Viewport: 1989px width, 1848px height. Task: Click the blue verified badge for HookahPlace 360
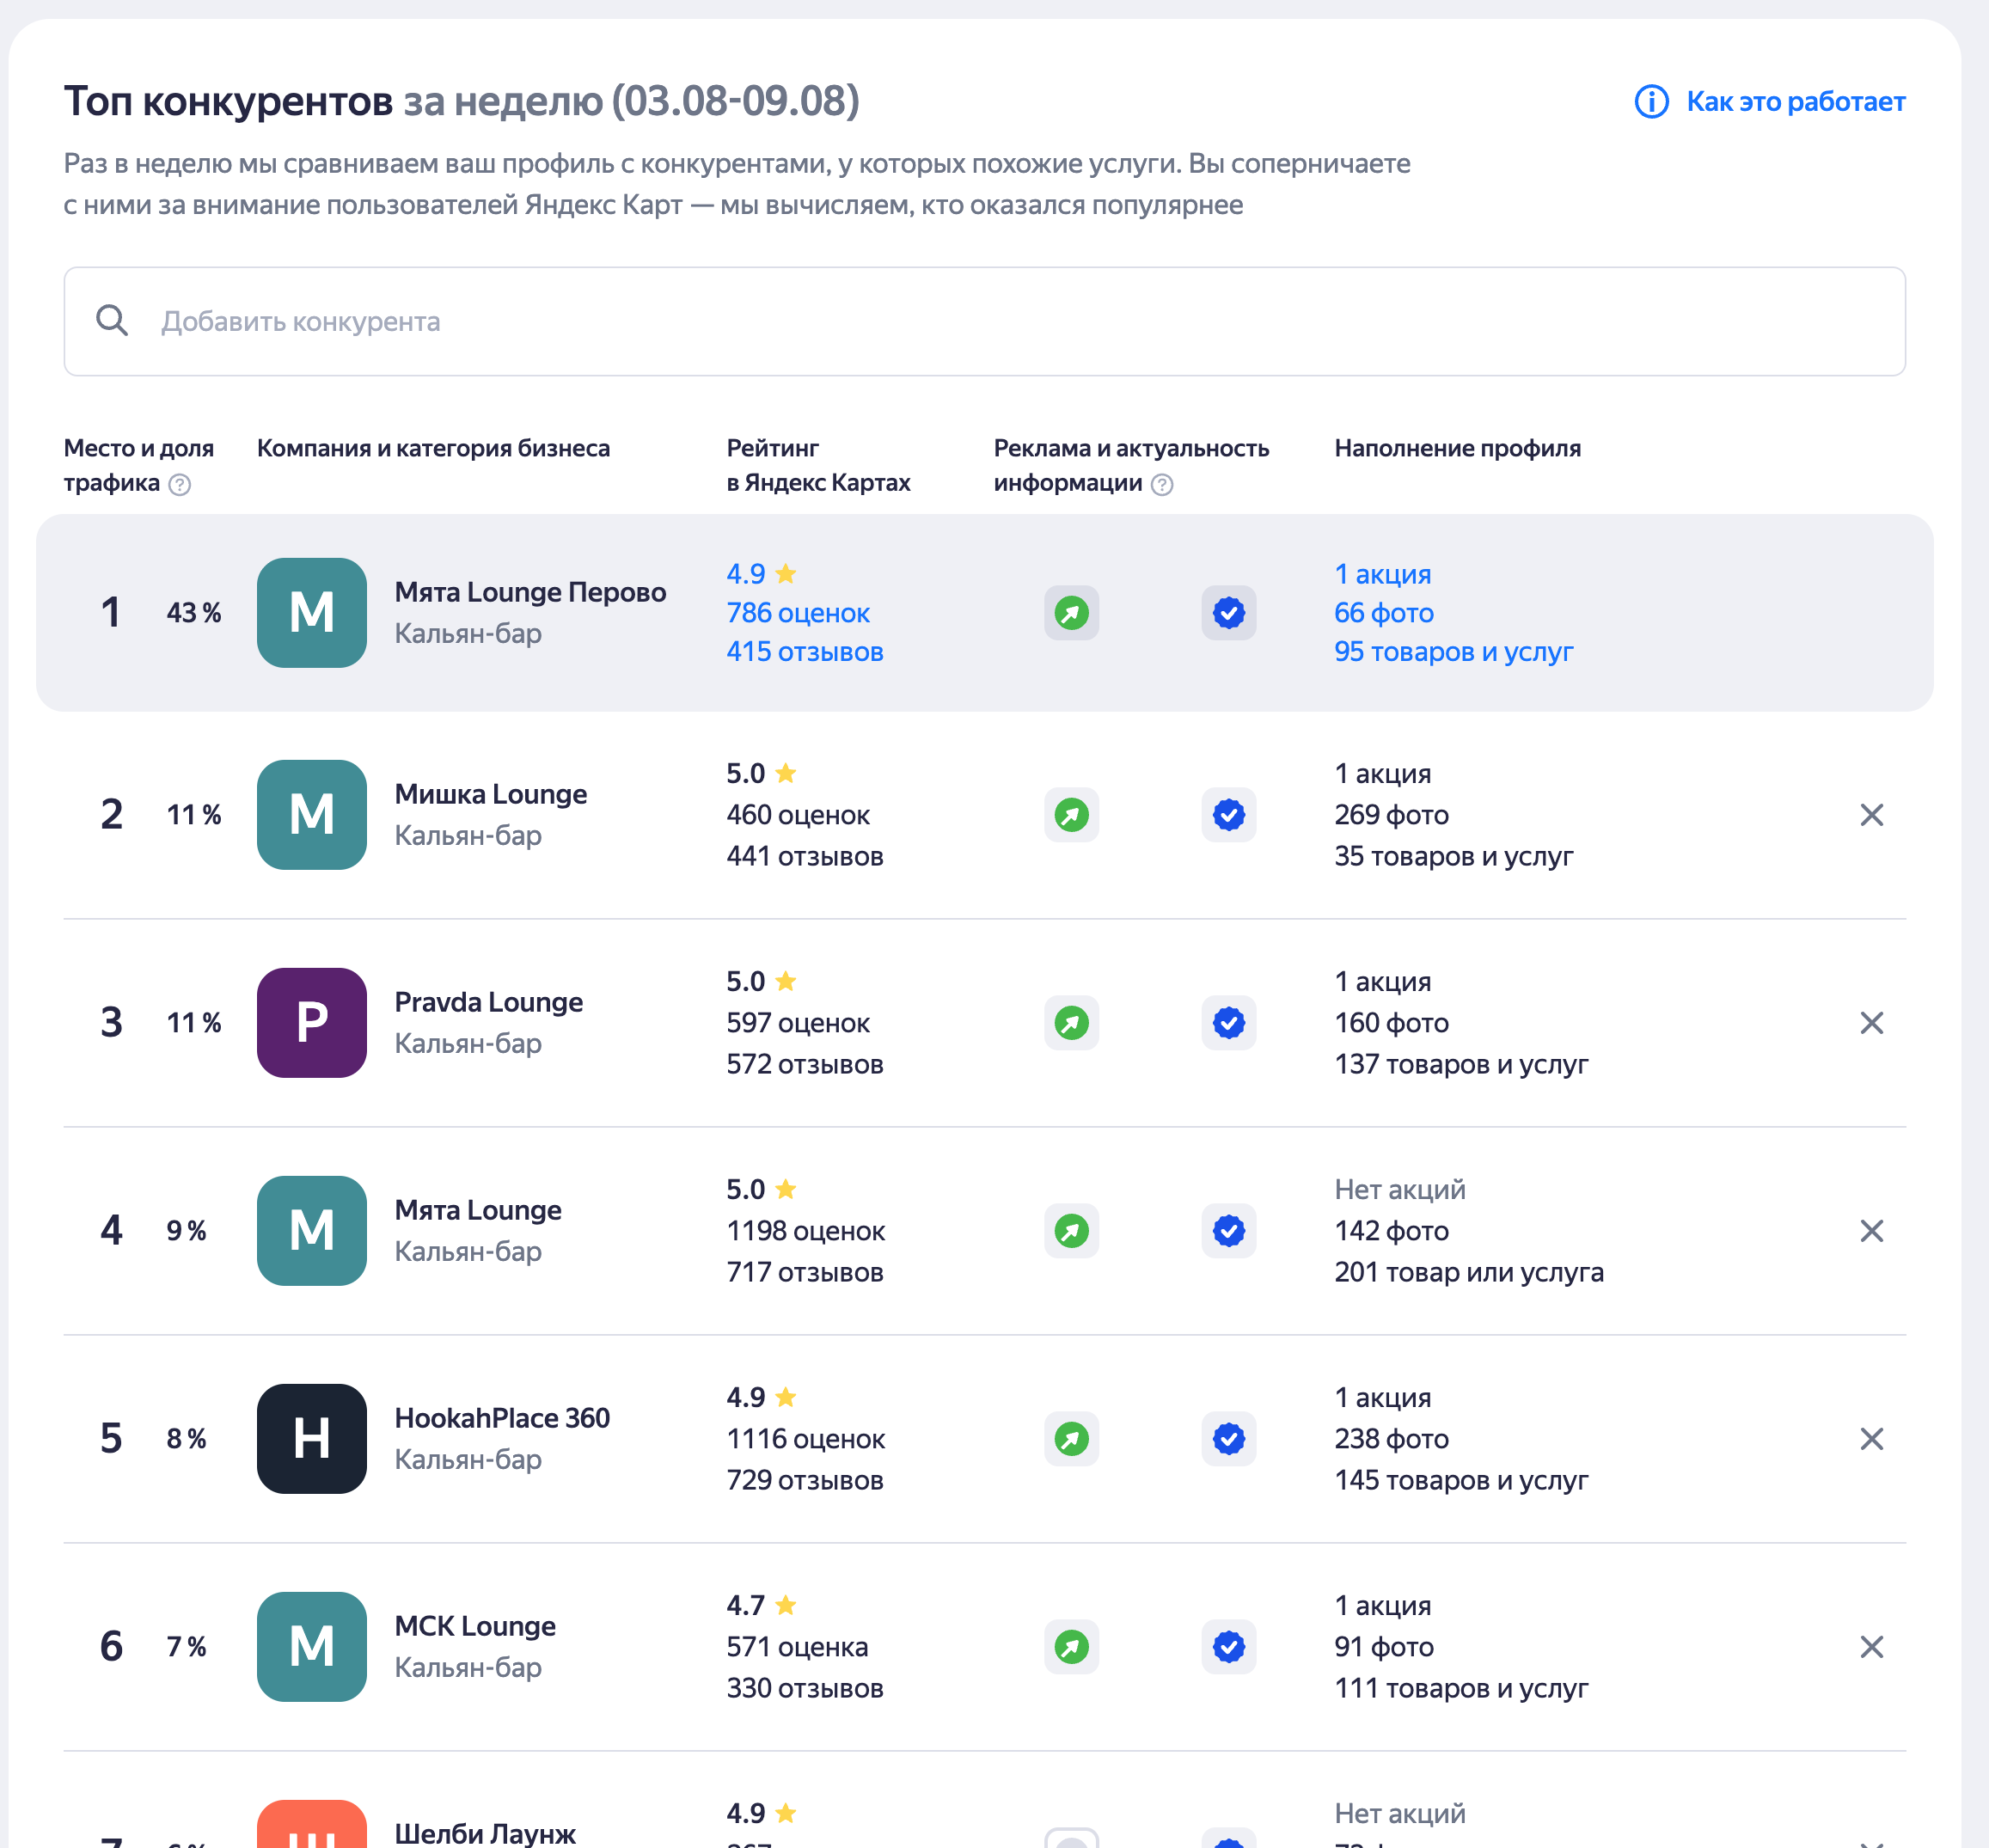coord(1229,1439)
